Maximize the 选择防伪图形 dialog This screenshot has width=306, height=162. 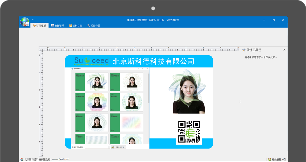143,69
